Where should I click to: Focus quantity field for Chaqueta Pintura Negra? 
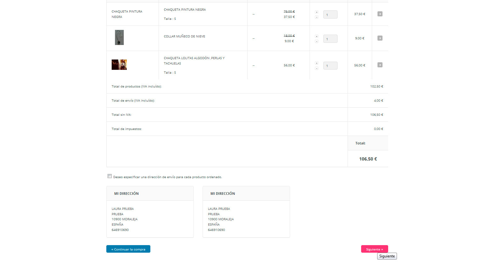(330, 14)
